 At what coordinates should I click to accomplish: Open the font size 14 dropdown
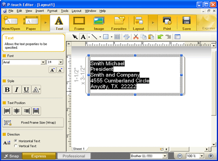click(x=61, y=62)
